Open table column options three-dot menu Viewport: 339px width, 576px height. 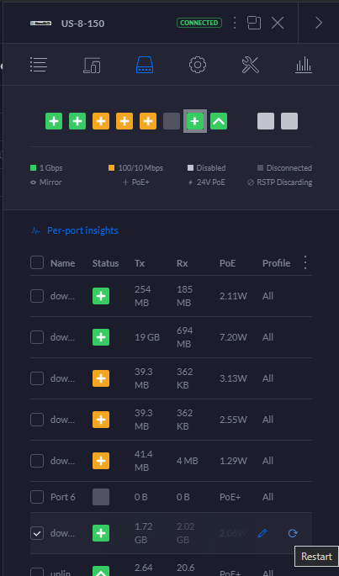coord(305,262)
